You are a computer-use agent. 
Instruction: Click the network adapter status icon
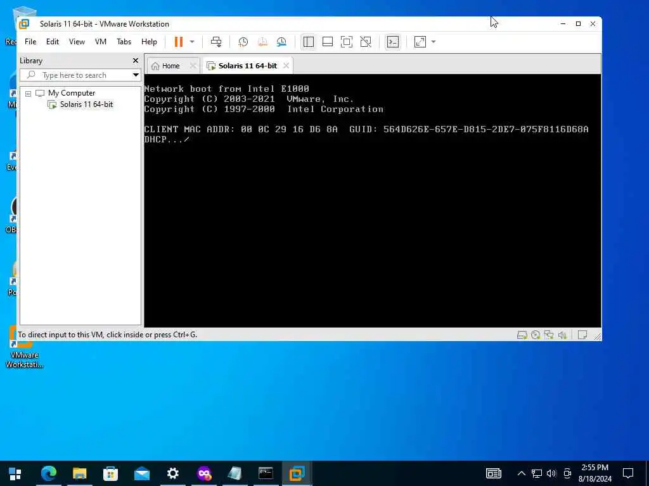point(549,335)
